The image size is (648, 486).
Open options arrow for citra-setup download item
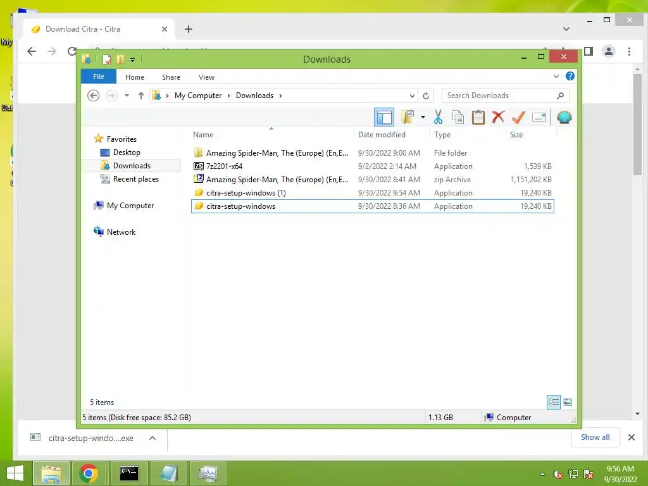point(153,438)
